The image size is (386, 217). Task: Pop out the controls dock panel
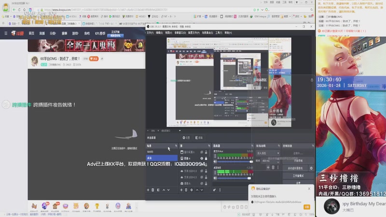pos(313,146)
